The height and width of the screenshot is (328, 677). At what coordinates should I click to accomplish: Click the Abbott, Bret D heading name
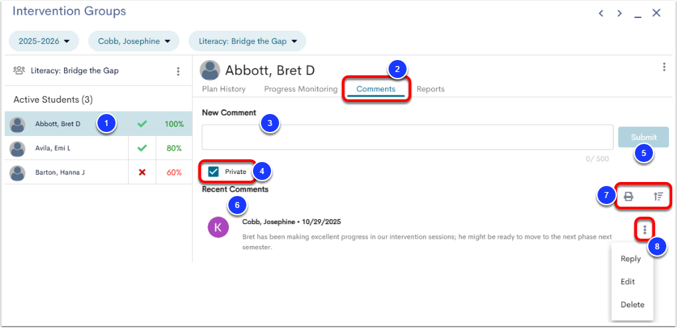[x=270, y=70]
